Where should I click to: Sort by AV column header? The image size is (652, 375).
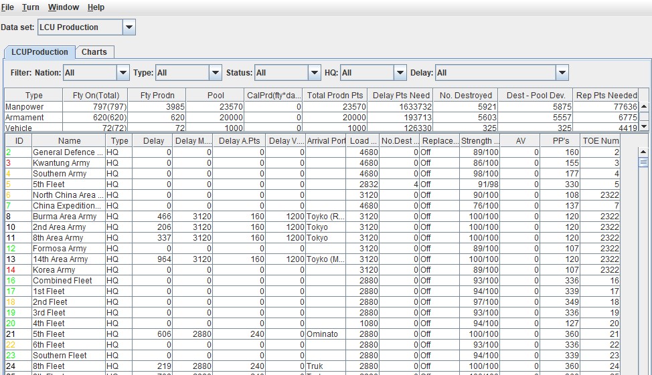(520, 141)
